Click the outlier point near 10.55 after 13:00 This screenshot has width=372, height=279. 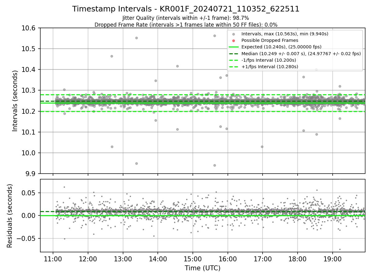(136, 38)
